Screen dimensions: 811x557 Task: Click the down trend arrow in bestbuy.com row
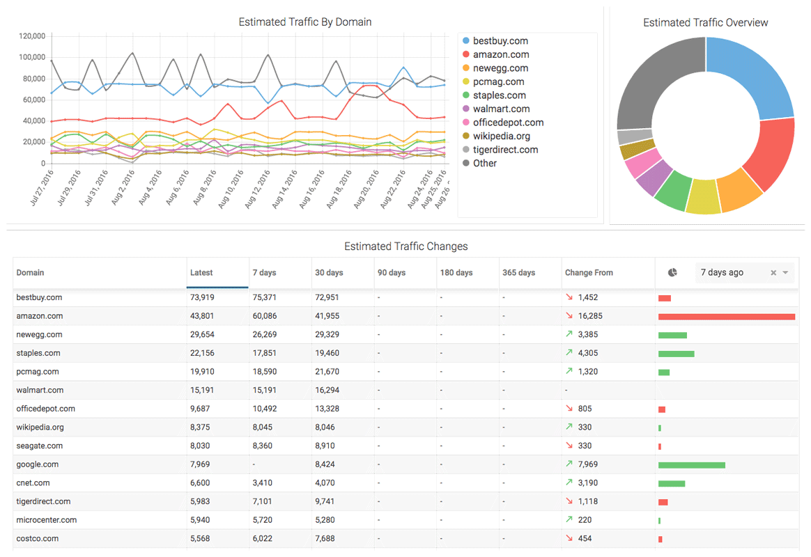(x=569, y=297)
